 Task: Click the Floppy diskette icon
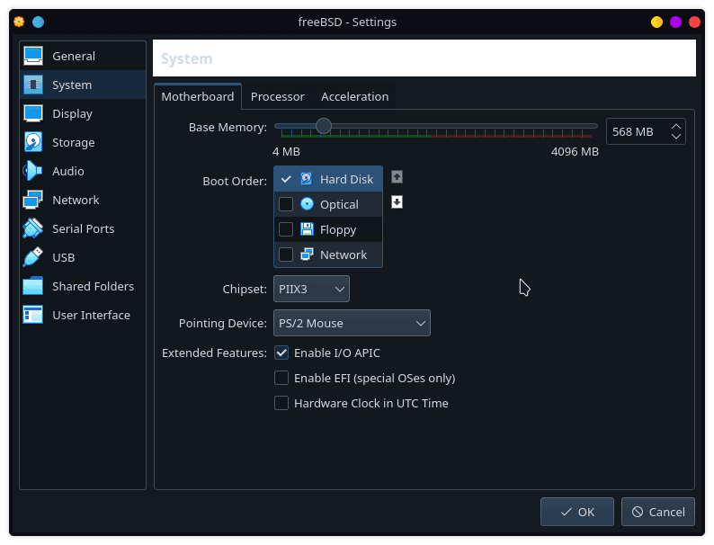coord(307,229)
